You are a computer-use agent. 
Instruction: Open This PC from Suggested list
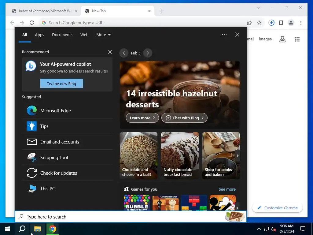[x=67, y=188]
